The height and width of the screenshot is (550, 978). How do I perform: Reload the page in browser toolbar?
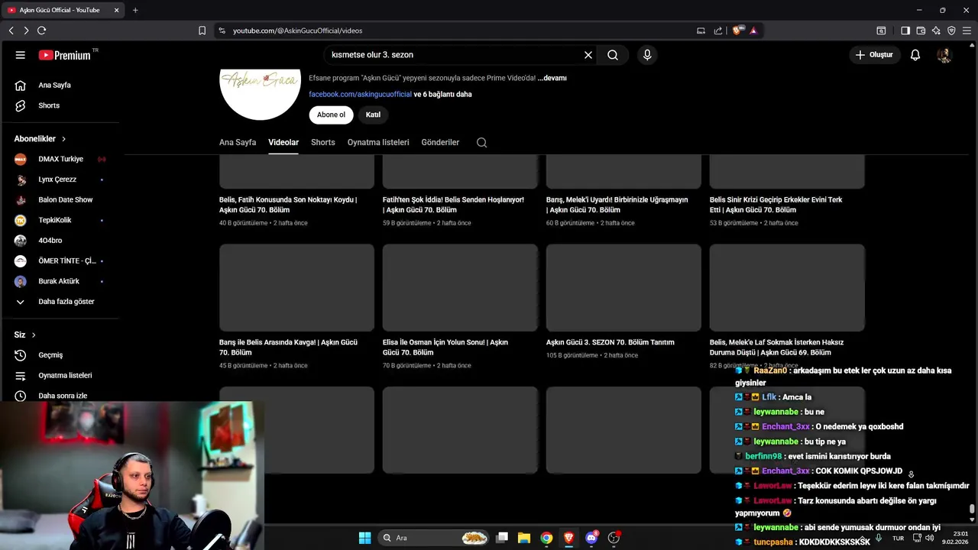coord(41,31)
